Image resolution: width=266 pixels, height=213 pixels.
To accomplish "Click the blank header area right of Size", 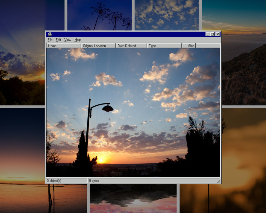I will pos(208,46).
